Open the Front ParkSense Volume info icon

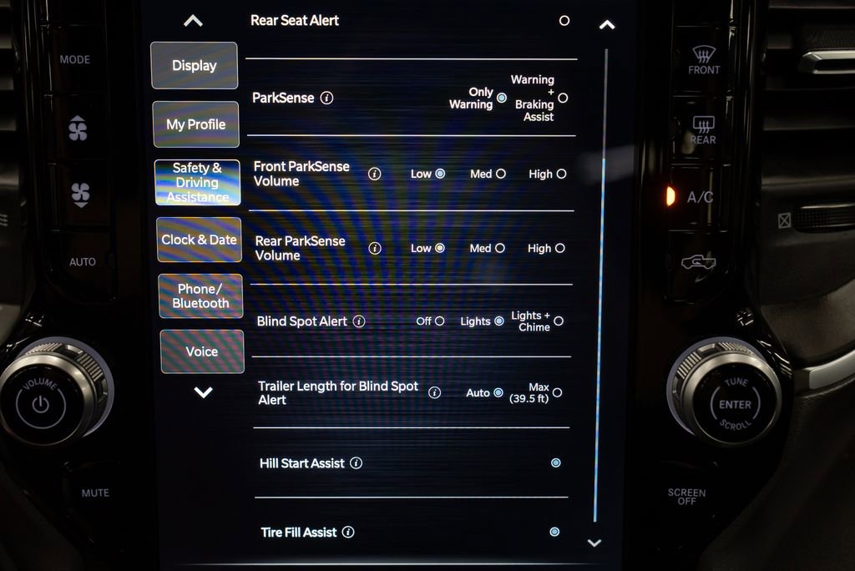pyautogui.click(x=374, y=174)
